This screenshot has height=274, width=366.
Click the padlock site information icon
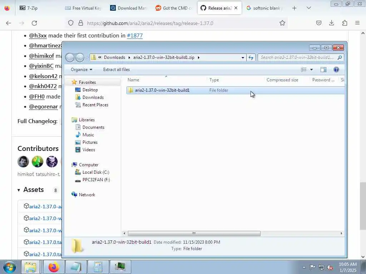point(81,23)
